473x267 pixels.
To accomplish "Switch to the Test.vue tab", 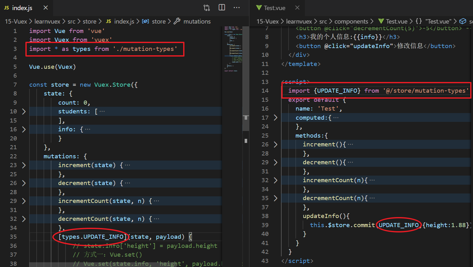I will click(x=274, y=8).
